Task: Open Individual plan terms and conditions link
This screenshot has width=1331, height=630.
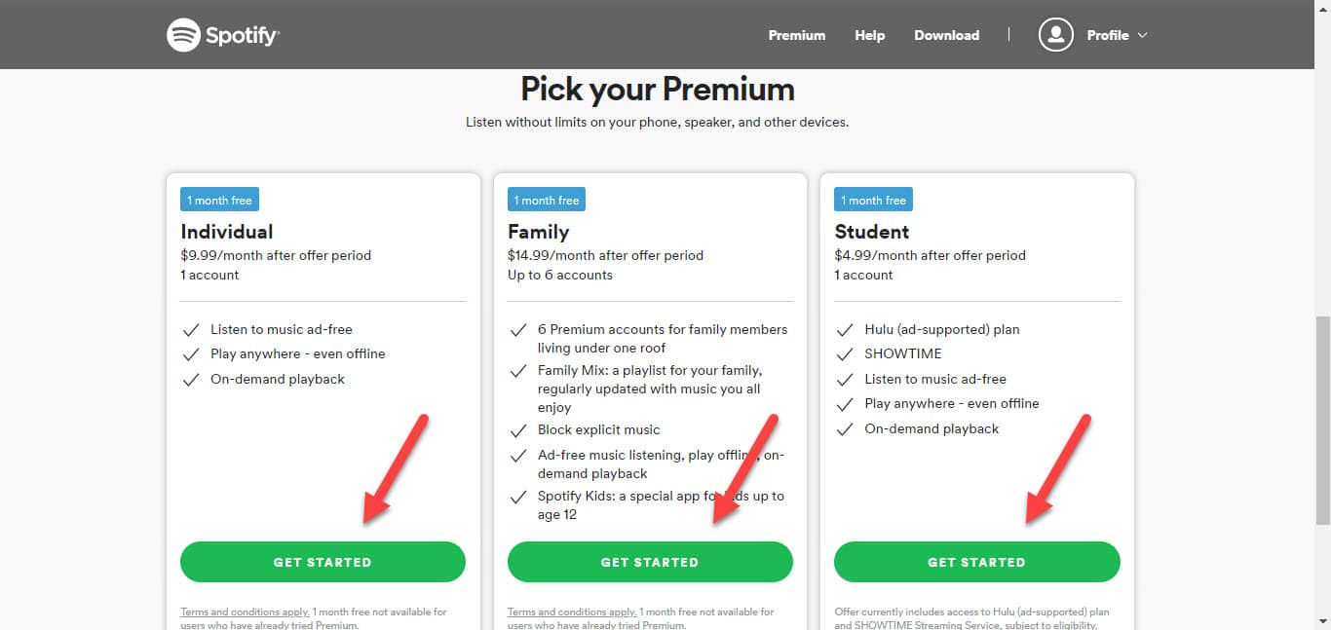Action: 245,612
